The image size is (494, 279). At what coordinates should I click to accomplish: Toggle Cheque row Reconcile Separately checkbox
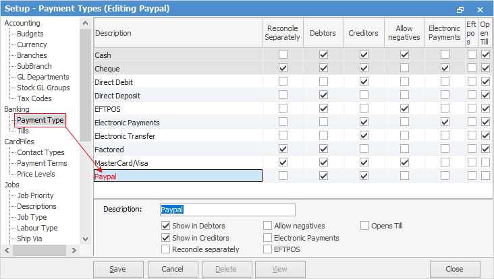coord(283,68)
